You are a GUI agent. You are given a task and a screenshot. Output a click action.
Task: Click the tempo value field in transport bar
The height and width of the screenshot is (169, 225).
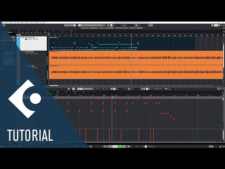coord(150,146)
